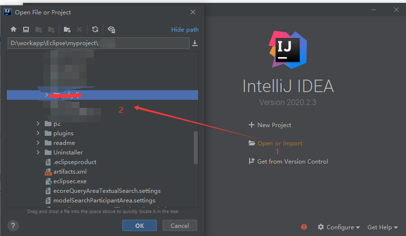Select the readme folder name
This screenshot has height=236, width=406.
pyautogui.click(x=64, y=143)
